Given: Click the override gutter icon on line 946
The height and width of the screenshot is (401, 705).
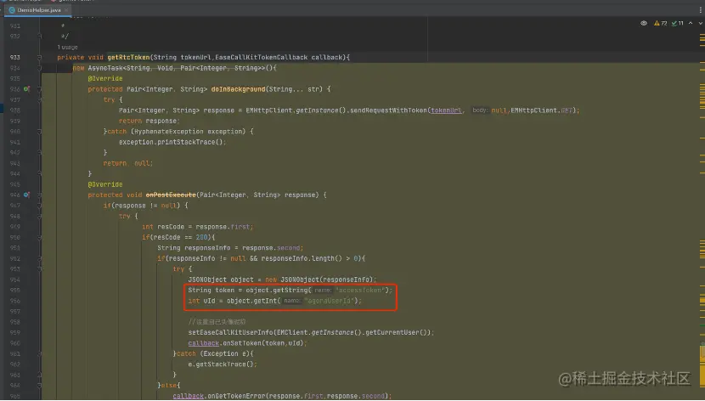Looking at the screenshot, I should (26, 195).
